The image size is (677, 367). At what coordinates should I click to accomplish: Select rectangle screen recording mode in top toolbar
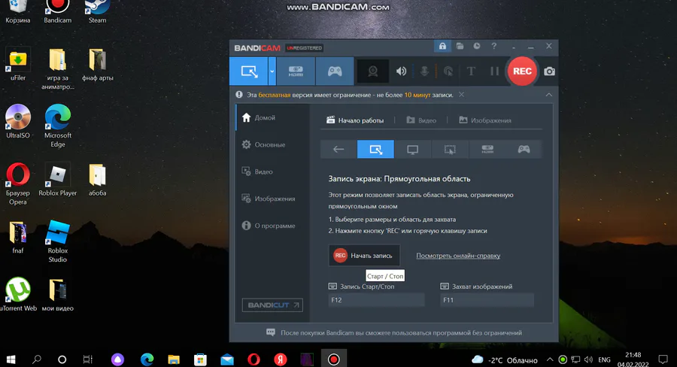(249, 71)
